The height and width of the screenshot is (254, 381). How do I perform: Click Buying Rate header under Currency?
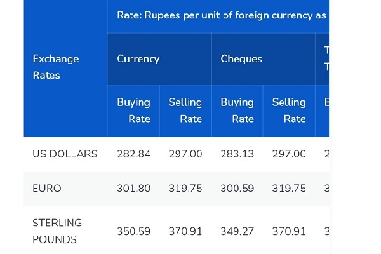pyautogui.click(x=133, y=111)
